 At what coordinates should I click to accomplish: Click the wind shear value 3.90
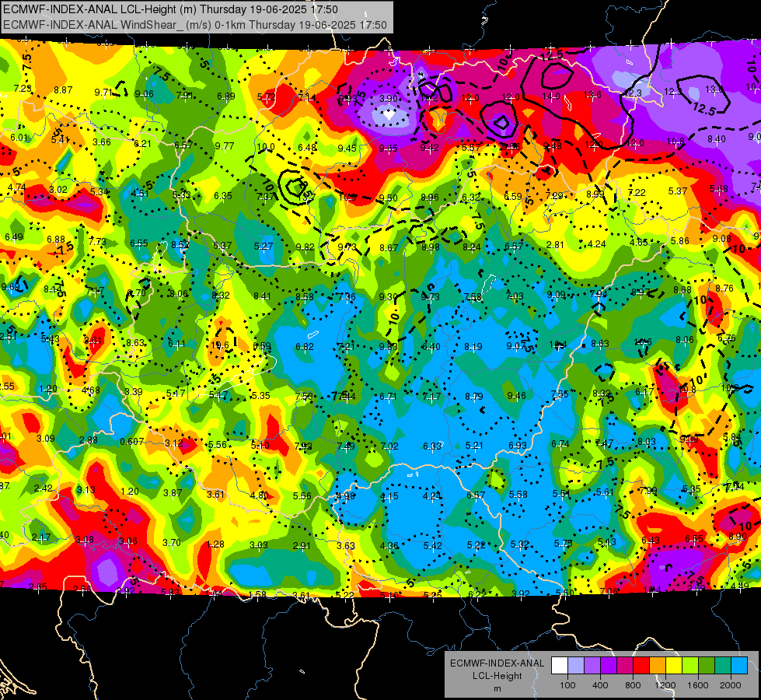pyautogui.click(x=388, y=98)
